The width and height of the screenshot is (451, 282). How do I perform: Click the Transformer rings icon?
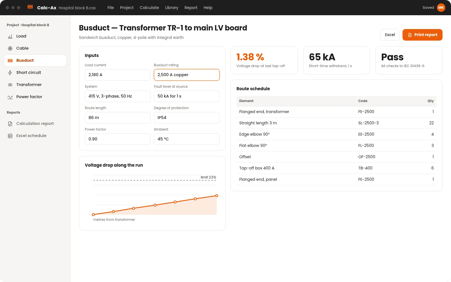[10, 85]
